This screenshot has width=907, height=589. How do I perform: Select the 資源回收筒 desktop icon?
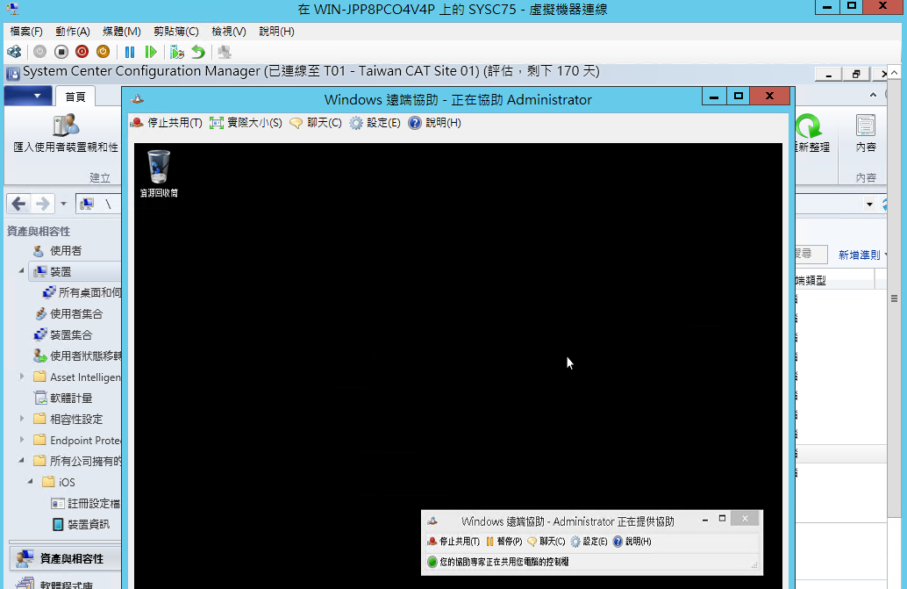coord(159,174)
